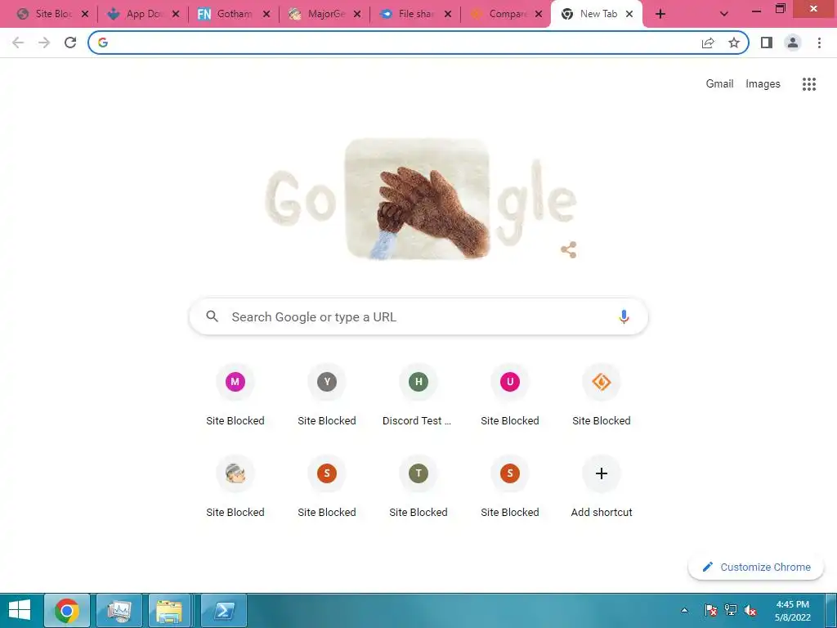Go back using the back arrow
The height and width of the screenshot is (628, 837).
pyautogui.click(x=18, y=43)
